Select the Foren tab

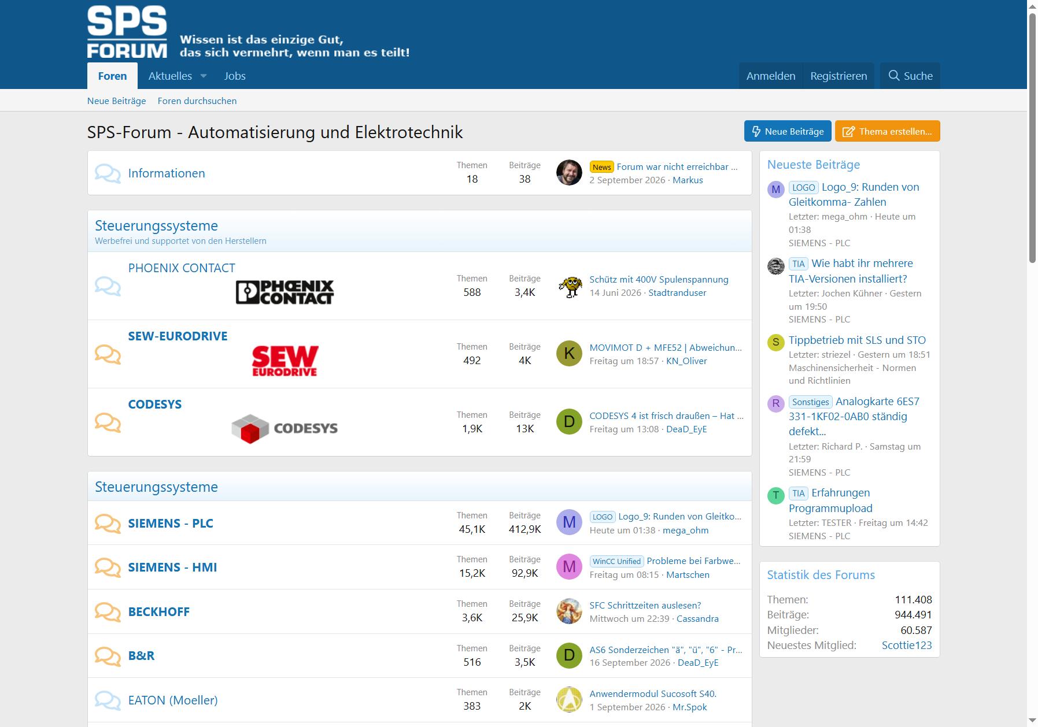(x=112, y=76)
